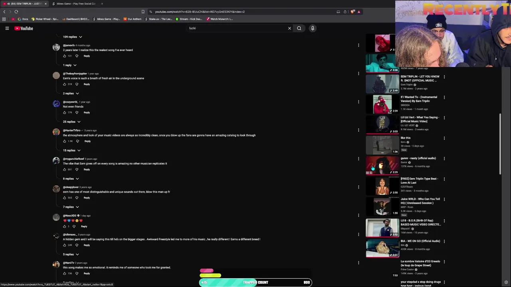Click the browser address bar URL
The width and height of the screenshot is (511, 287).
(x=200, y=12)
